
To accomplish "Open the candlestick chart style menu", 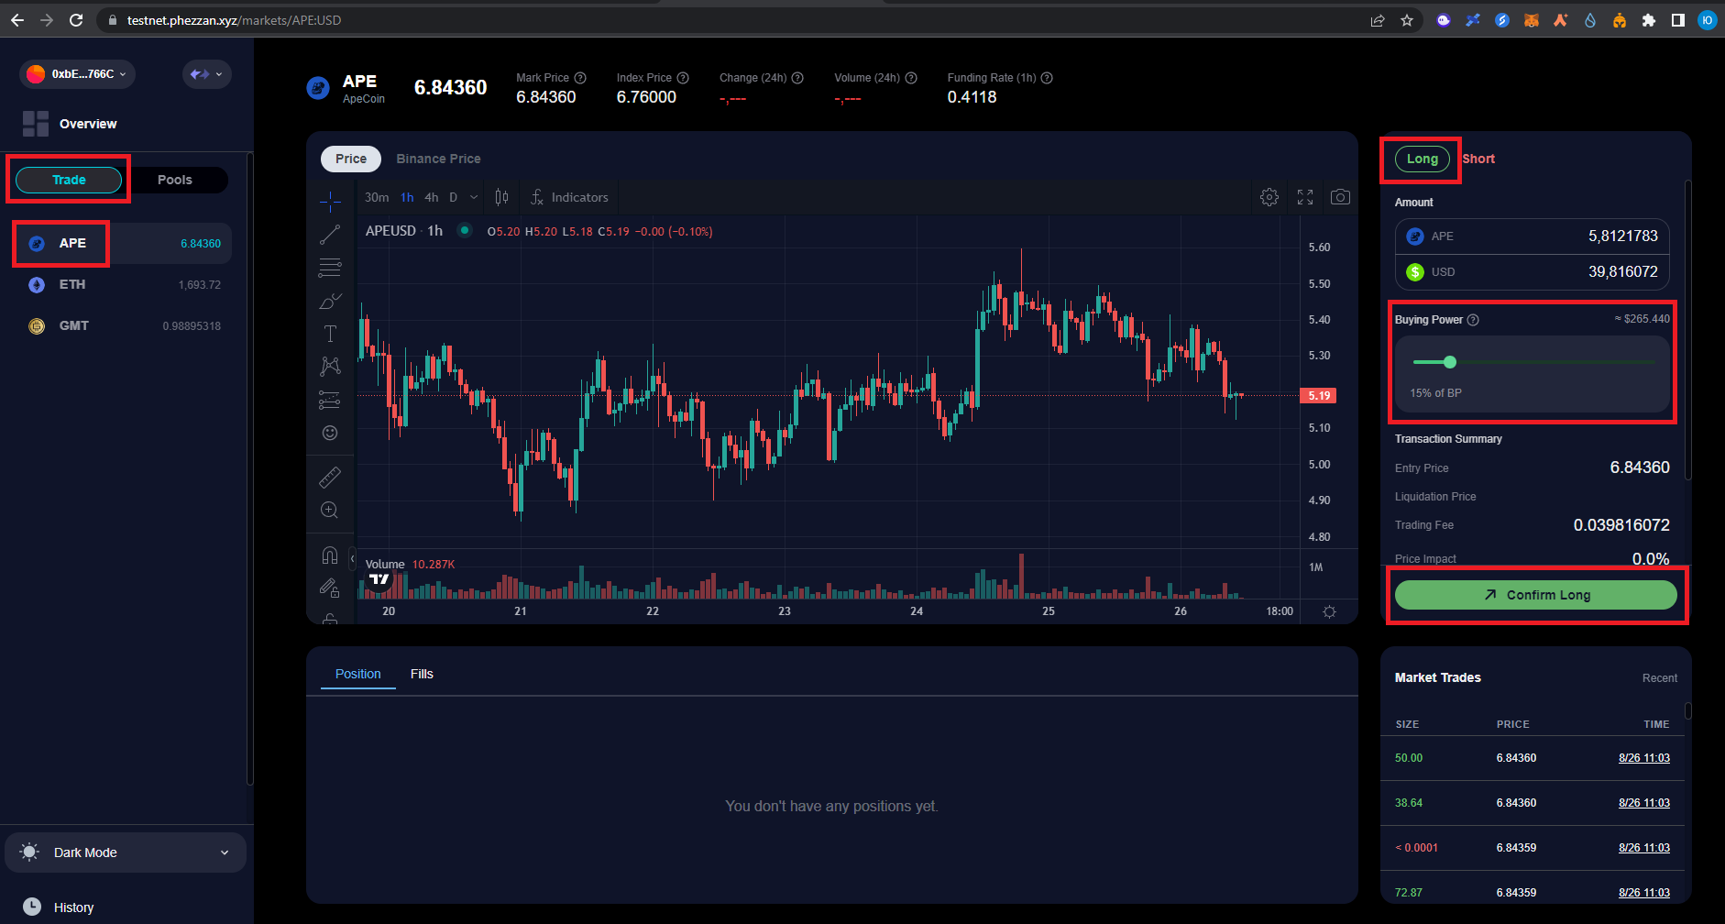I will [501, 197].
